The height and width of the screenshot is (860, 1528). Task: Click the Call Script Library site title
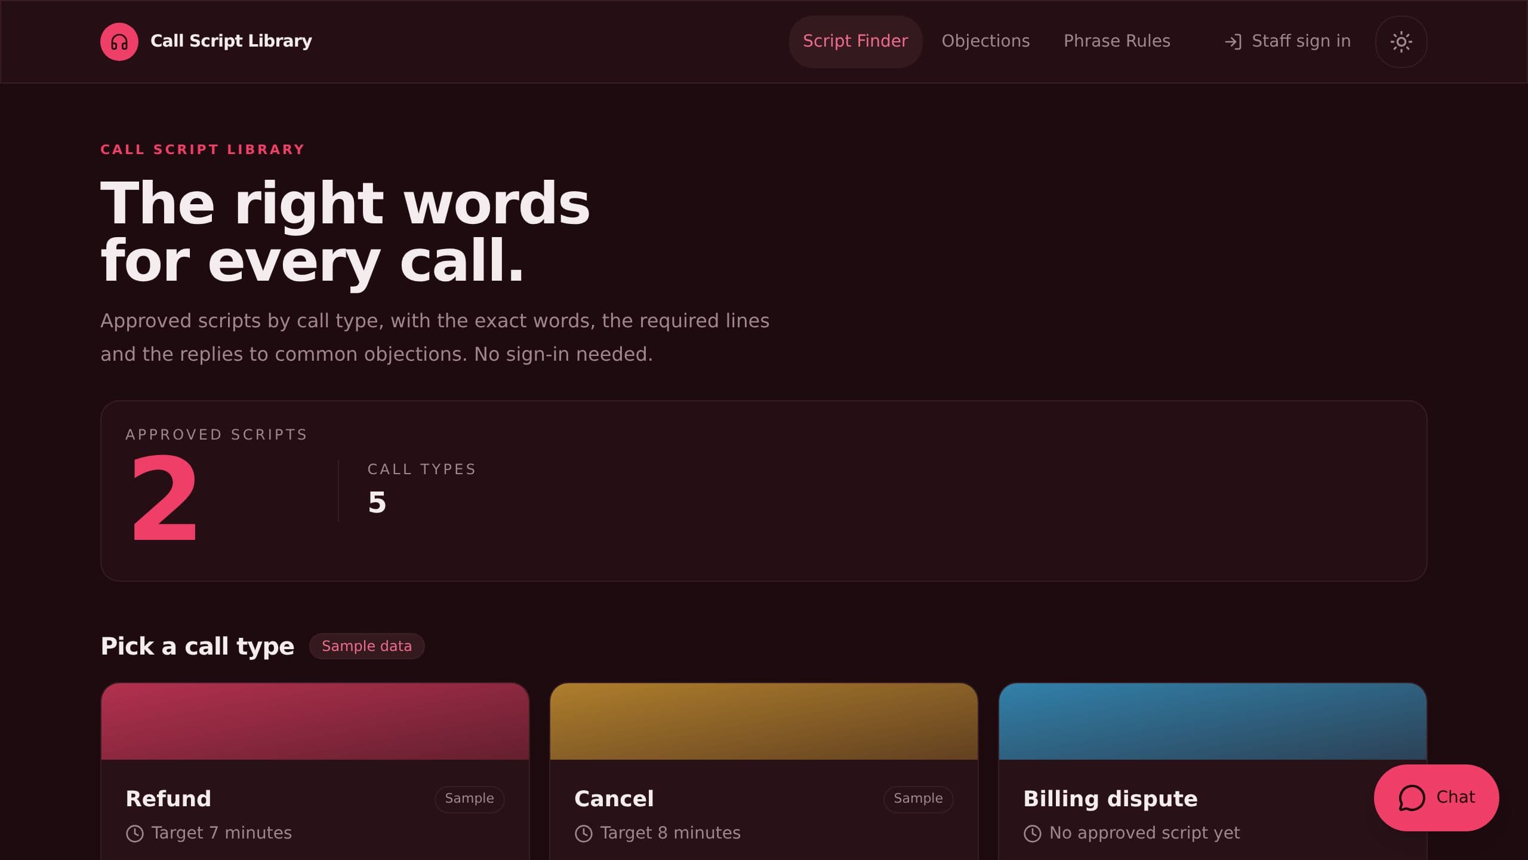click(231, 41)
